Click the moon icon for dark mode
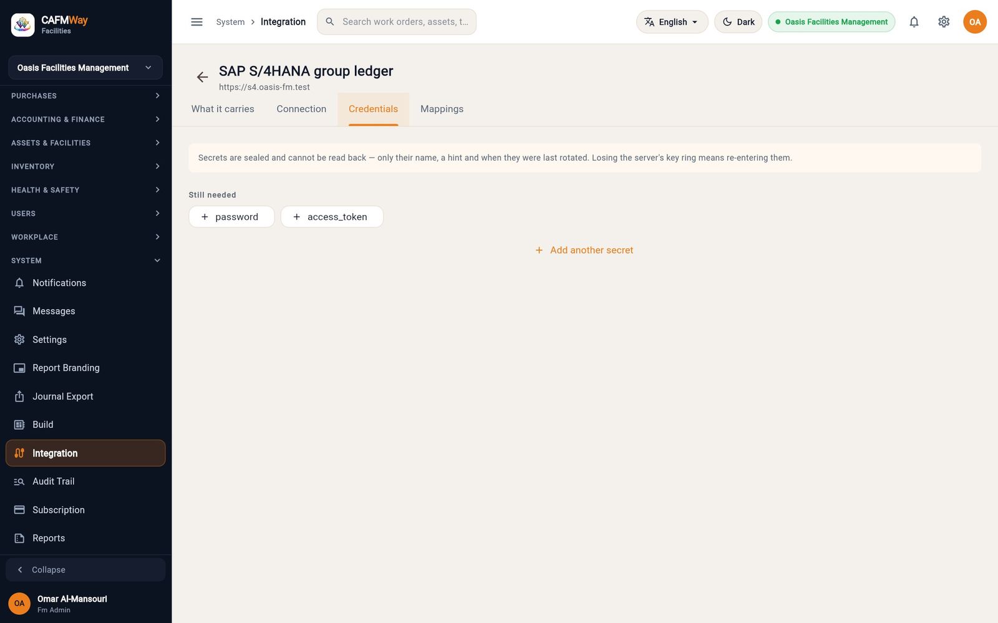This screenshot has width=998, height=623. click(727, 22)
